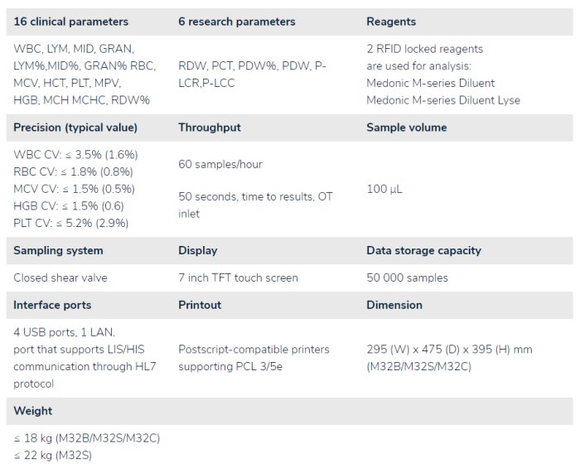Select the "Printout" heading
The height and width of the screenshot is (473, 580).
click(x=200, y=305)
